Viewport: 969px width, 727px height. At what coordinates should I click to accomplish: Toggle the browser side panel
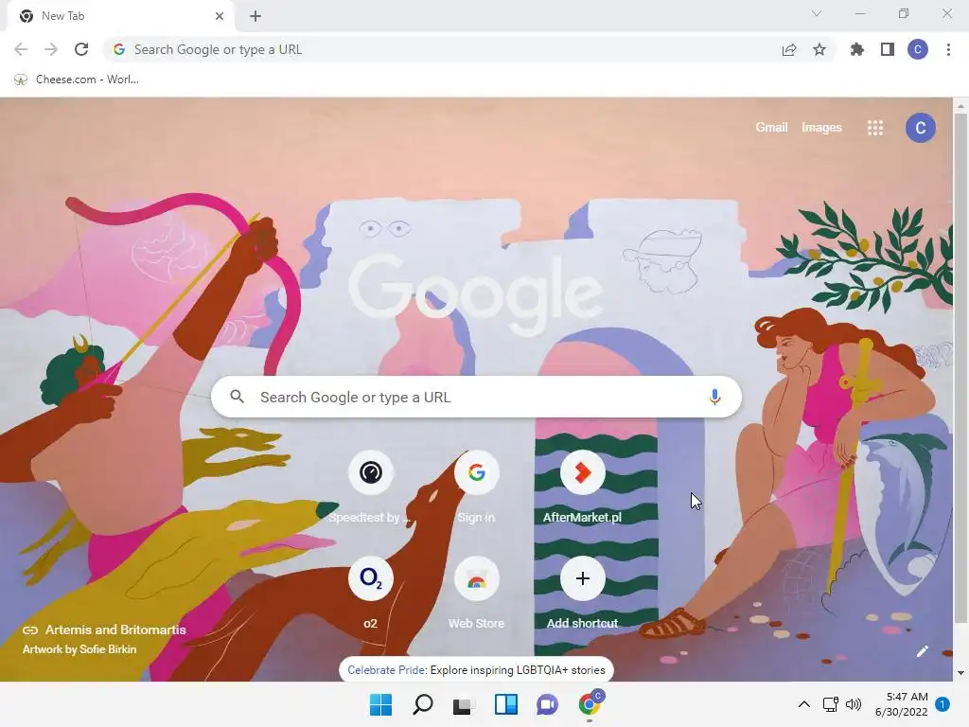[x=888, y=49]
